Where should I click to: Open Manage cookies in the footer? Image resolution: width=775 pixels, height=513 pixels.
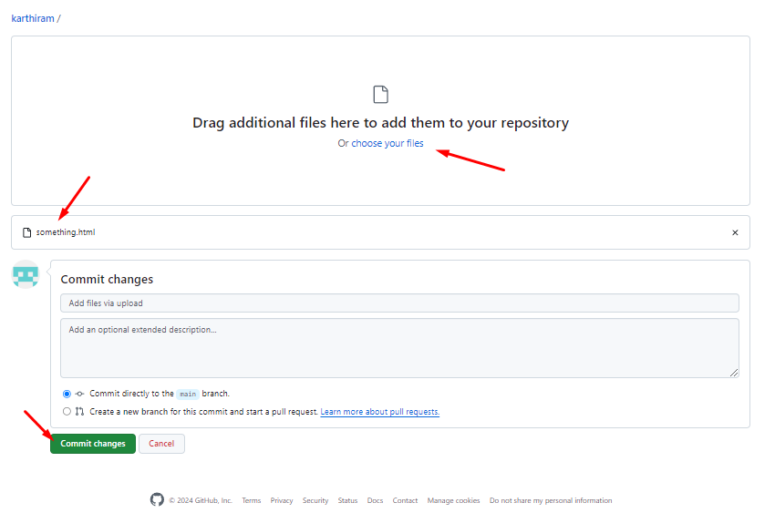tap(453, 500)
